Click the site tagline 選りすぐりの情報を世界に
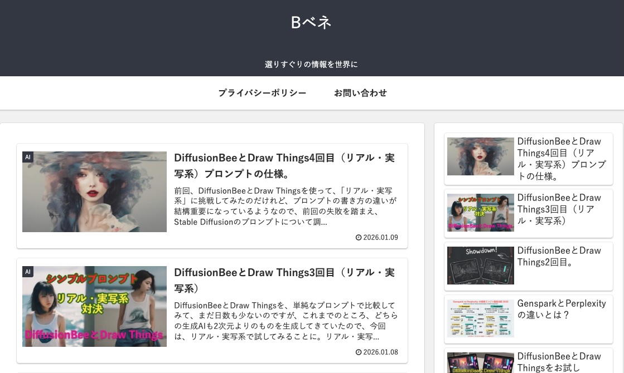The image size is (624, 373). 311,65
